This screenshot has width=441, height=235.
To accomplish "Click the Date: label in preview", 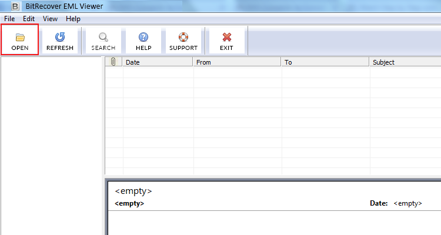I will [x=379, y=203].
